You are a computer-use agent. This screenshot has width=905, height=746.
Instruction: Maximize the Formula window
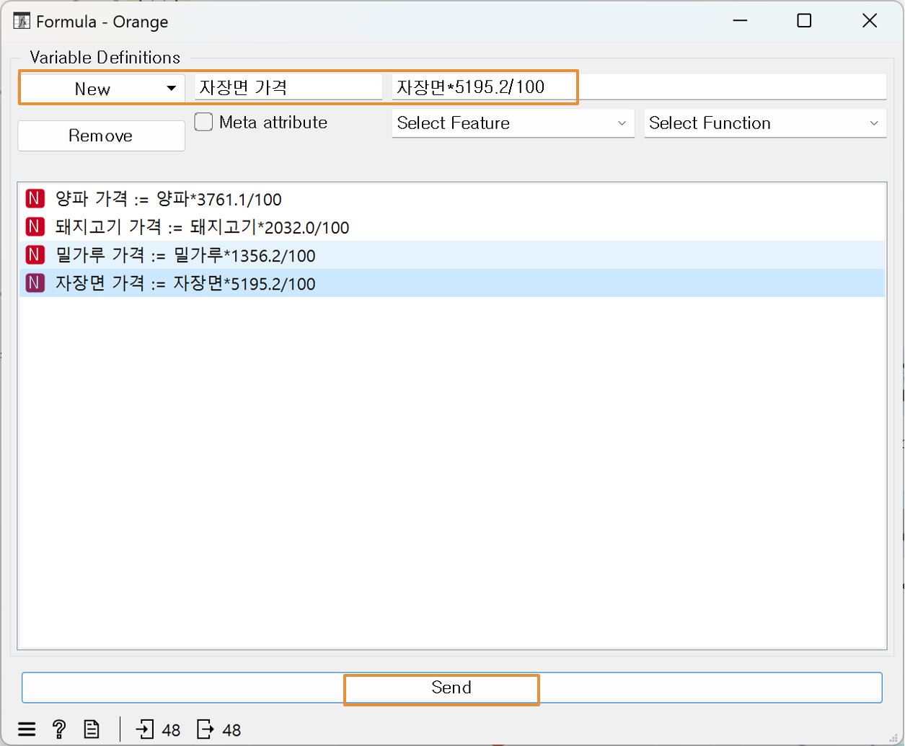[804, 21]
